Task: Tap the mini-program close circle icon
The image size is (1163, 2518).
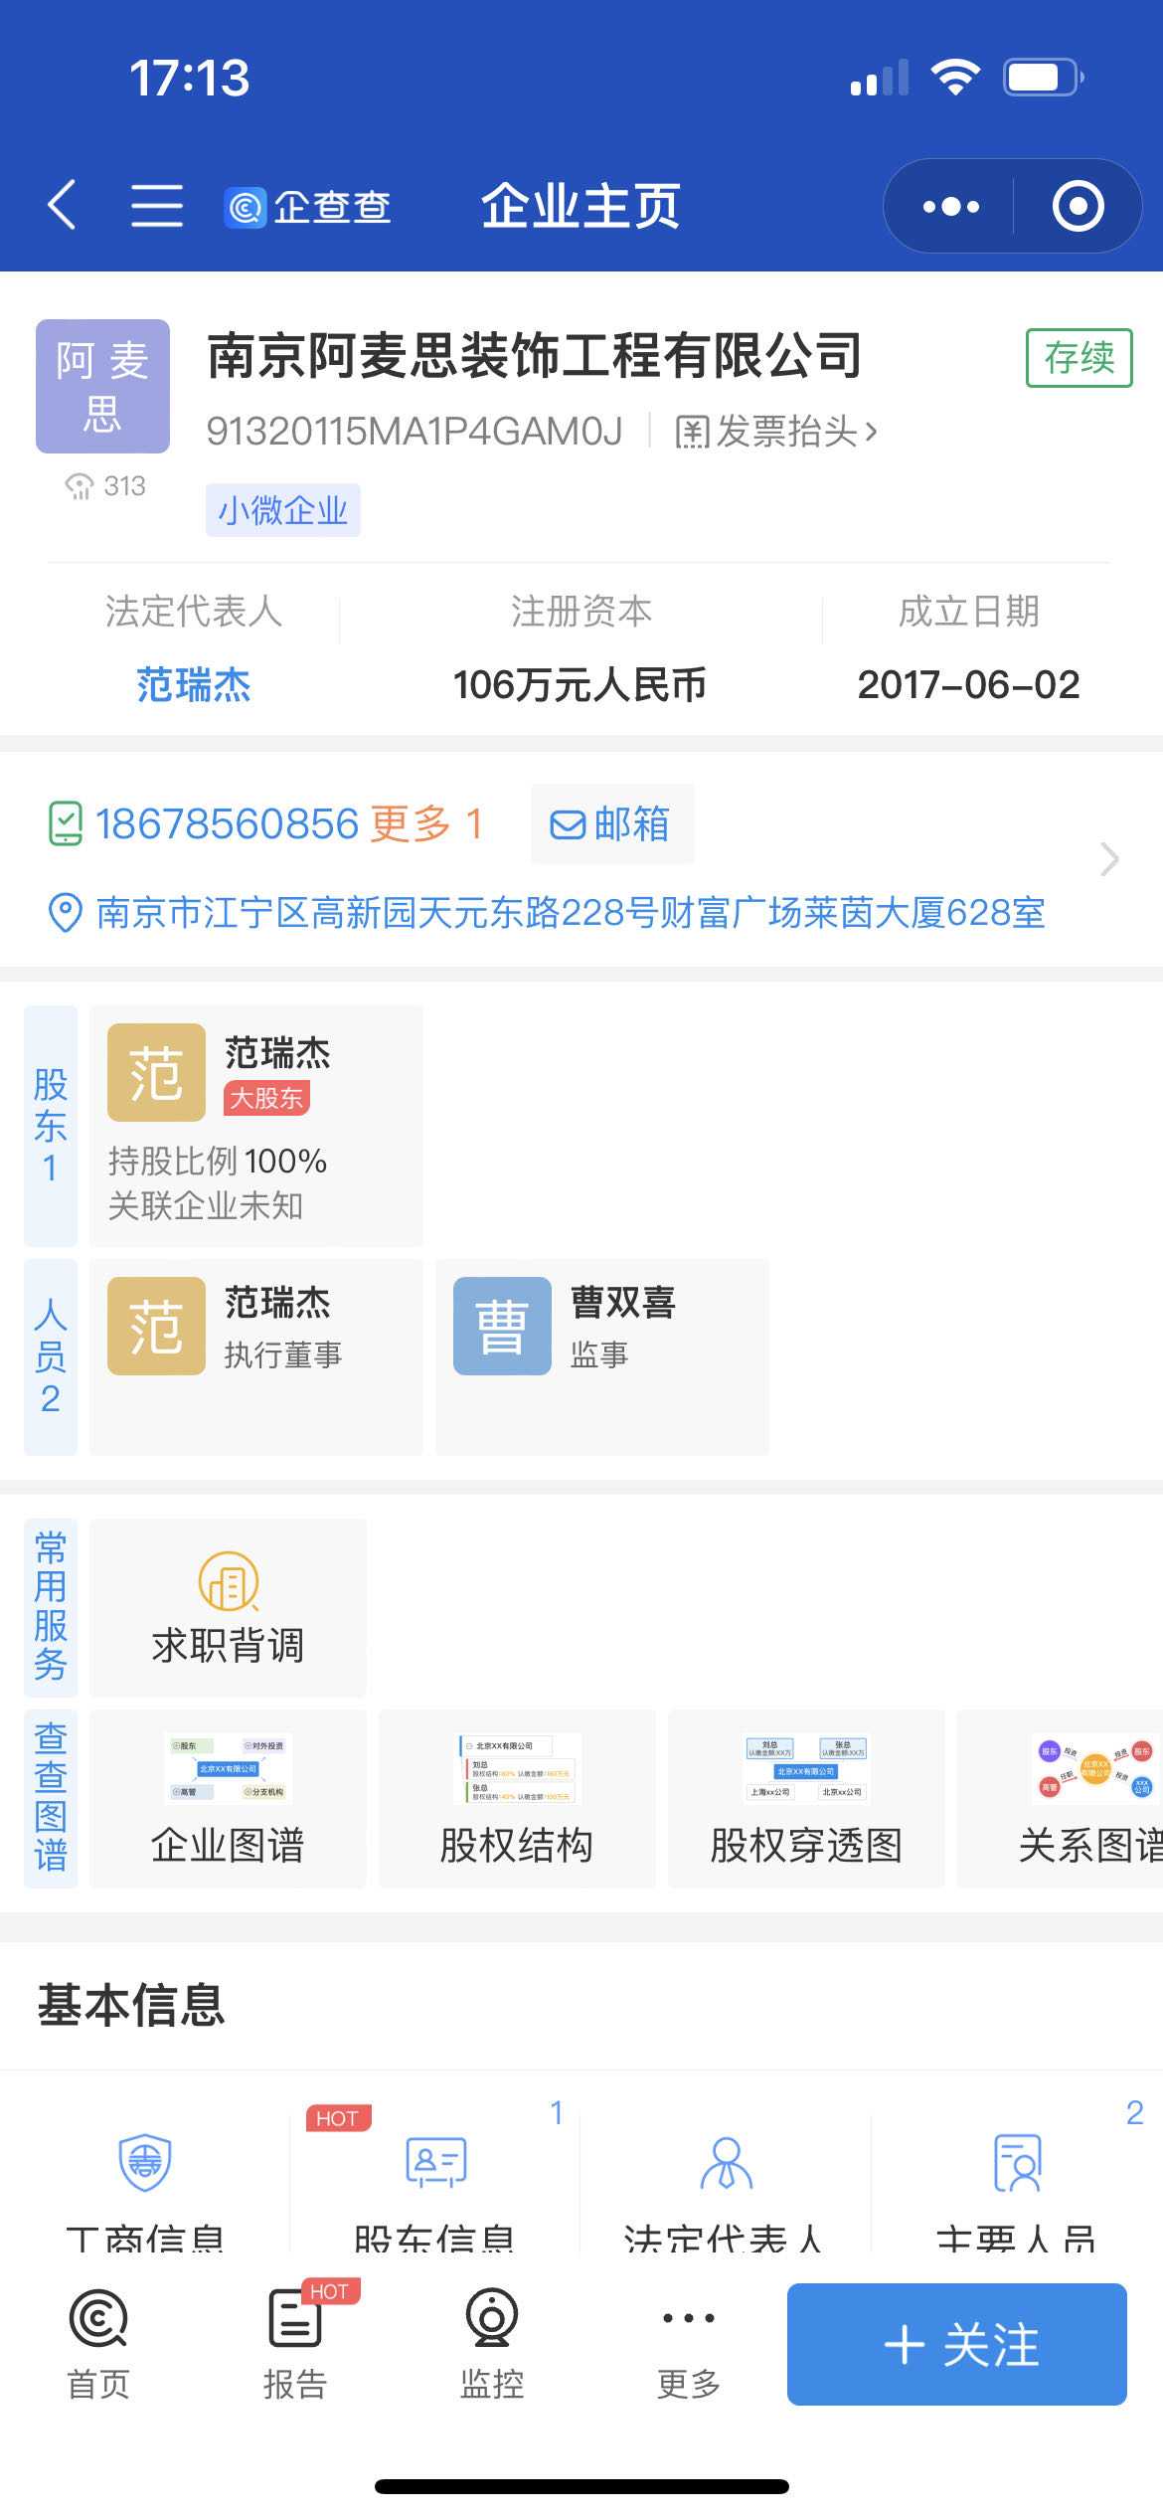Action: click(1078, 207)
